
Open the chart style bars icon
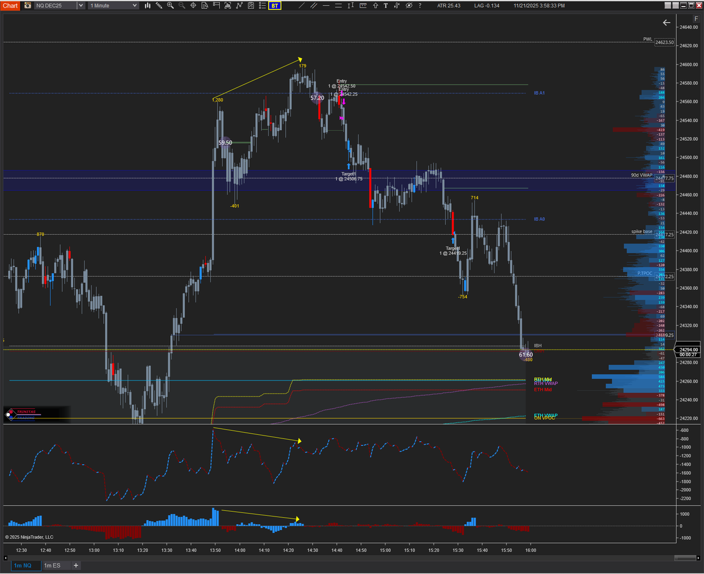(148, 5)
